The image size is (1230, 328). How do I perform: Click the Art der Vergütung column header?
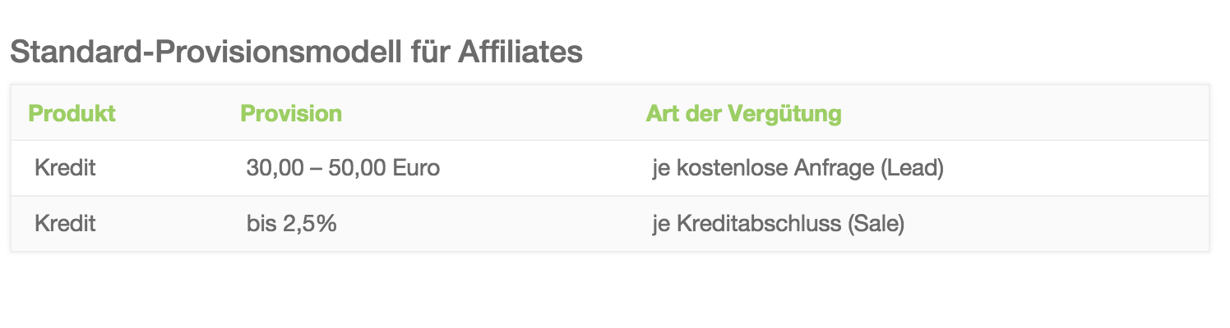click(744, 113)
